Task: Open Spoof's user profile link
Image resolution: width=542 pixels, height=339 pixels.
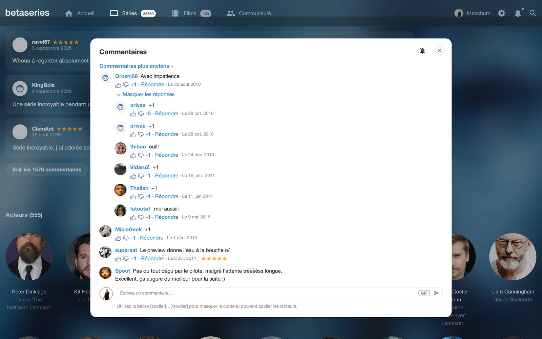Action: coord(122,271)
